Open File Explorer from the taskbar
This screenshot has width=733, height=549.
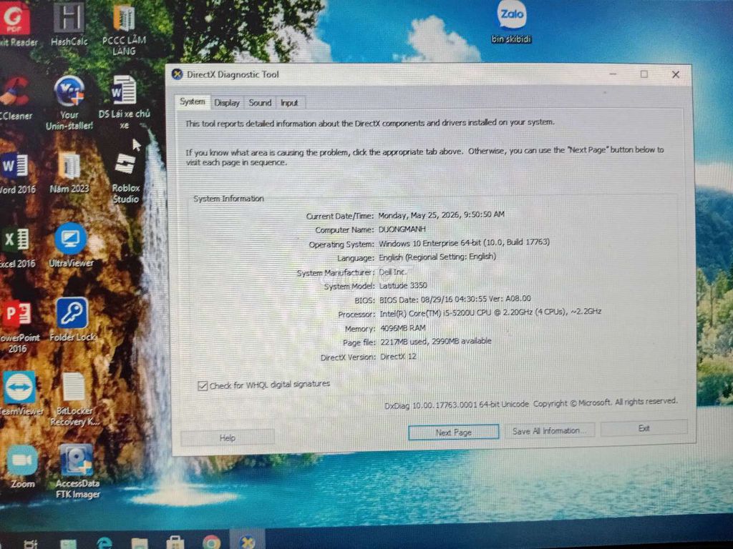pos(140,543)
